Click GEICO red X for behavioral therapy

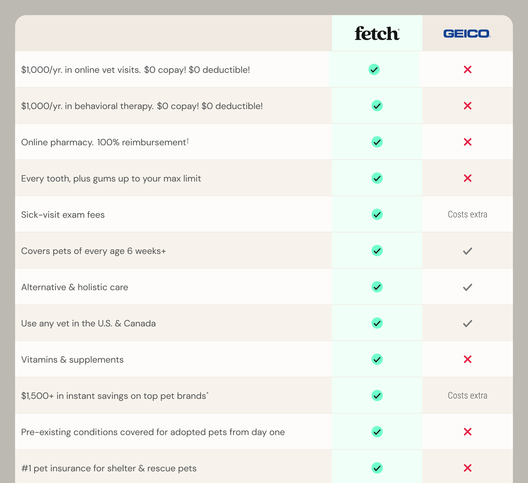(x=468, y=106)
